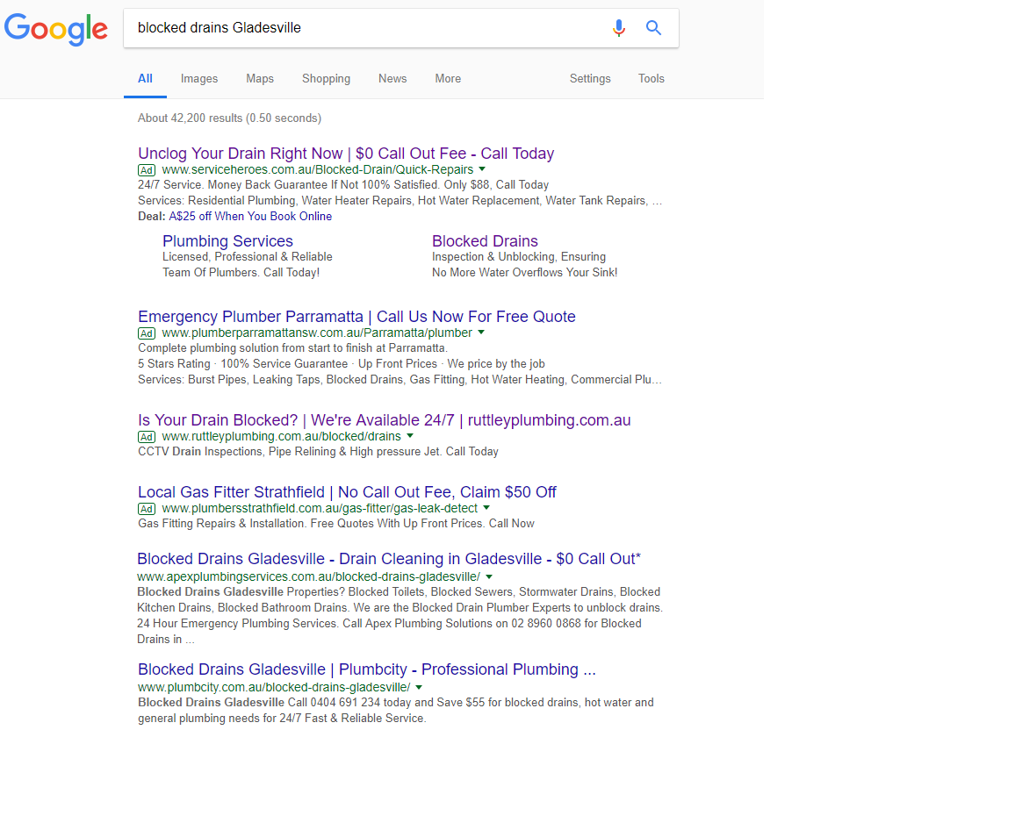The image size is (1015, 823).
Task: Click 'CCTV Drain Inspections, Pipe Relining' description
Action: (x=318, y=451)
